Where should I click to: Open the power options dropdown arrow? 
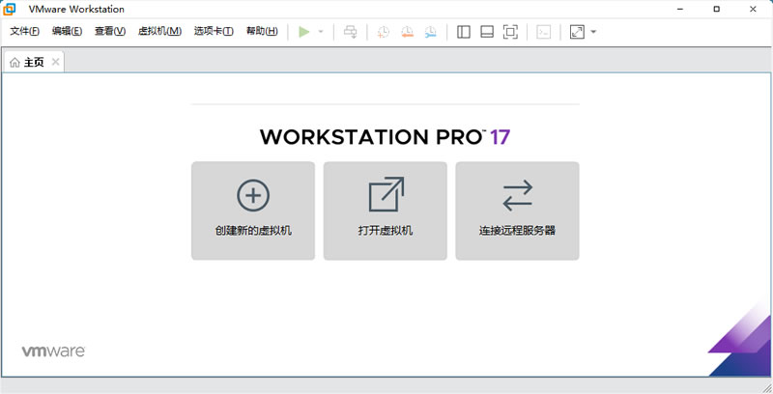pos(321,32)
